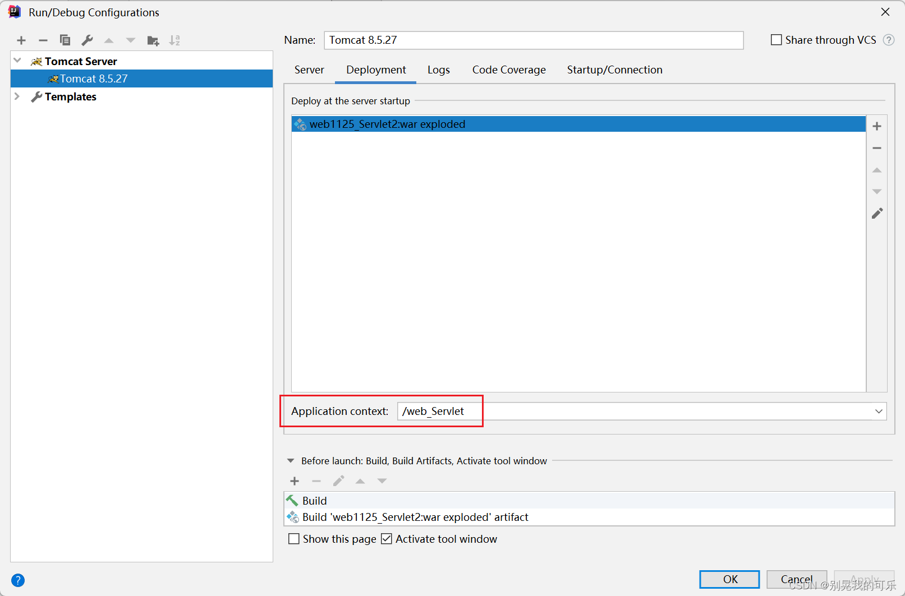Screen dimensions: 905x596
Task: Edit the deployment artifact with pencil
Action: point(877,214)
